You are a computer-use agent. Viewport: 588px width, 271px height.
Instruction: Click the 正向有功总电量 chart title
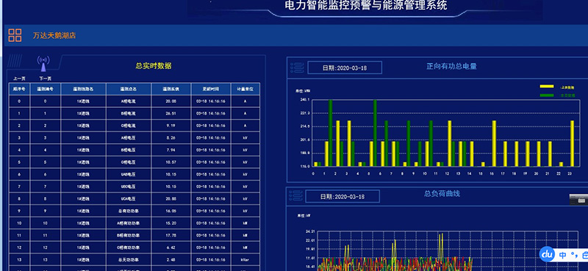click(451, 66)
